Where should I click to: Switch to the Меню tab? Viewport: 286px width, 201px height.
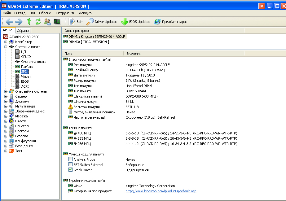[8, 30]
